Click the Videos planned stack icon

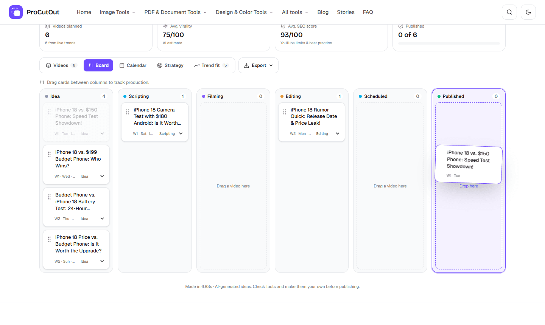point(48,26)
